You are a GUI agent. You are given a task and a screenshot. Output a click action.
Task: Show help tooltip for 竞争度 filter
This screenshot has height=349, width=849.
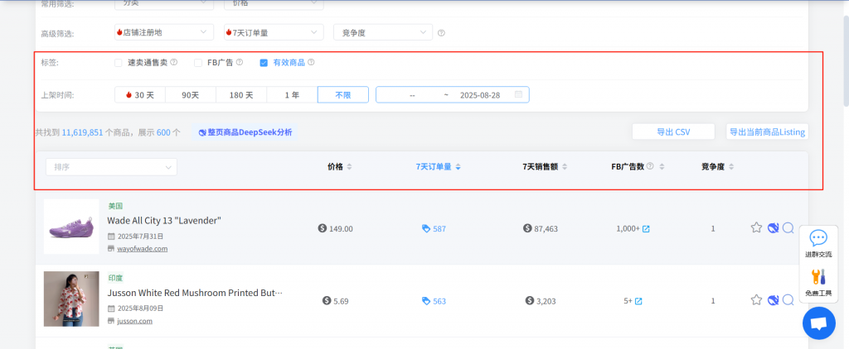441,33
